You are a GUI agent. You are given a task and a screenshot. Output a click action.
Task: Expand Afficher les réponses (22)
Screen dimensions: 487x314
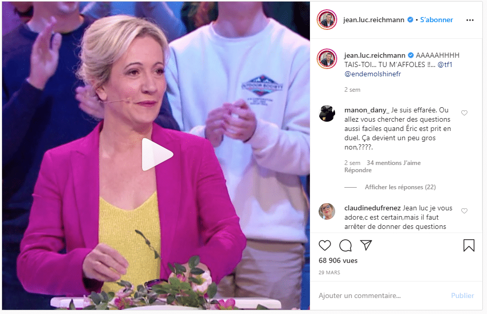pyautogui.click(x=400, y=187)
